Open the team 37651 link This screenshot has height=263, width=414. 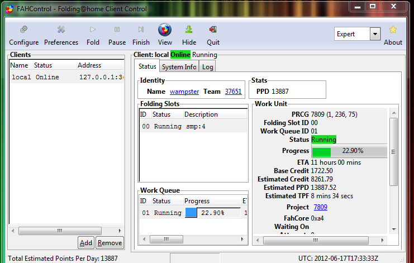233,92
